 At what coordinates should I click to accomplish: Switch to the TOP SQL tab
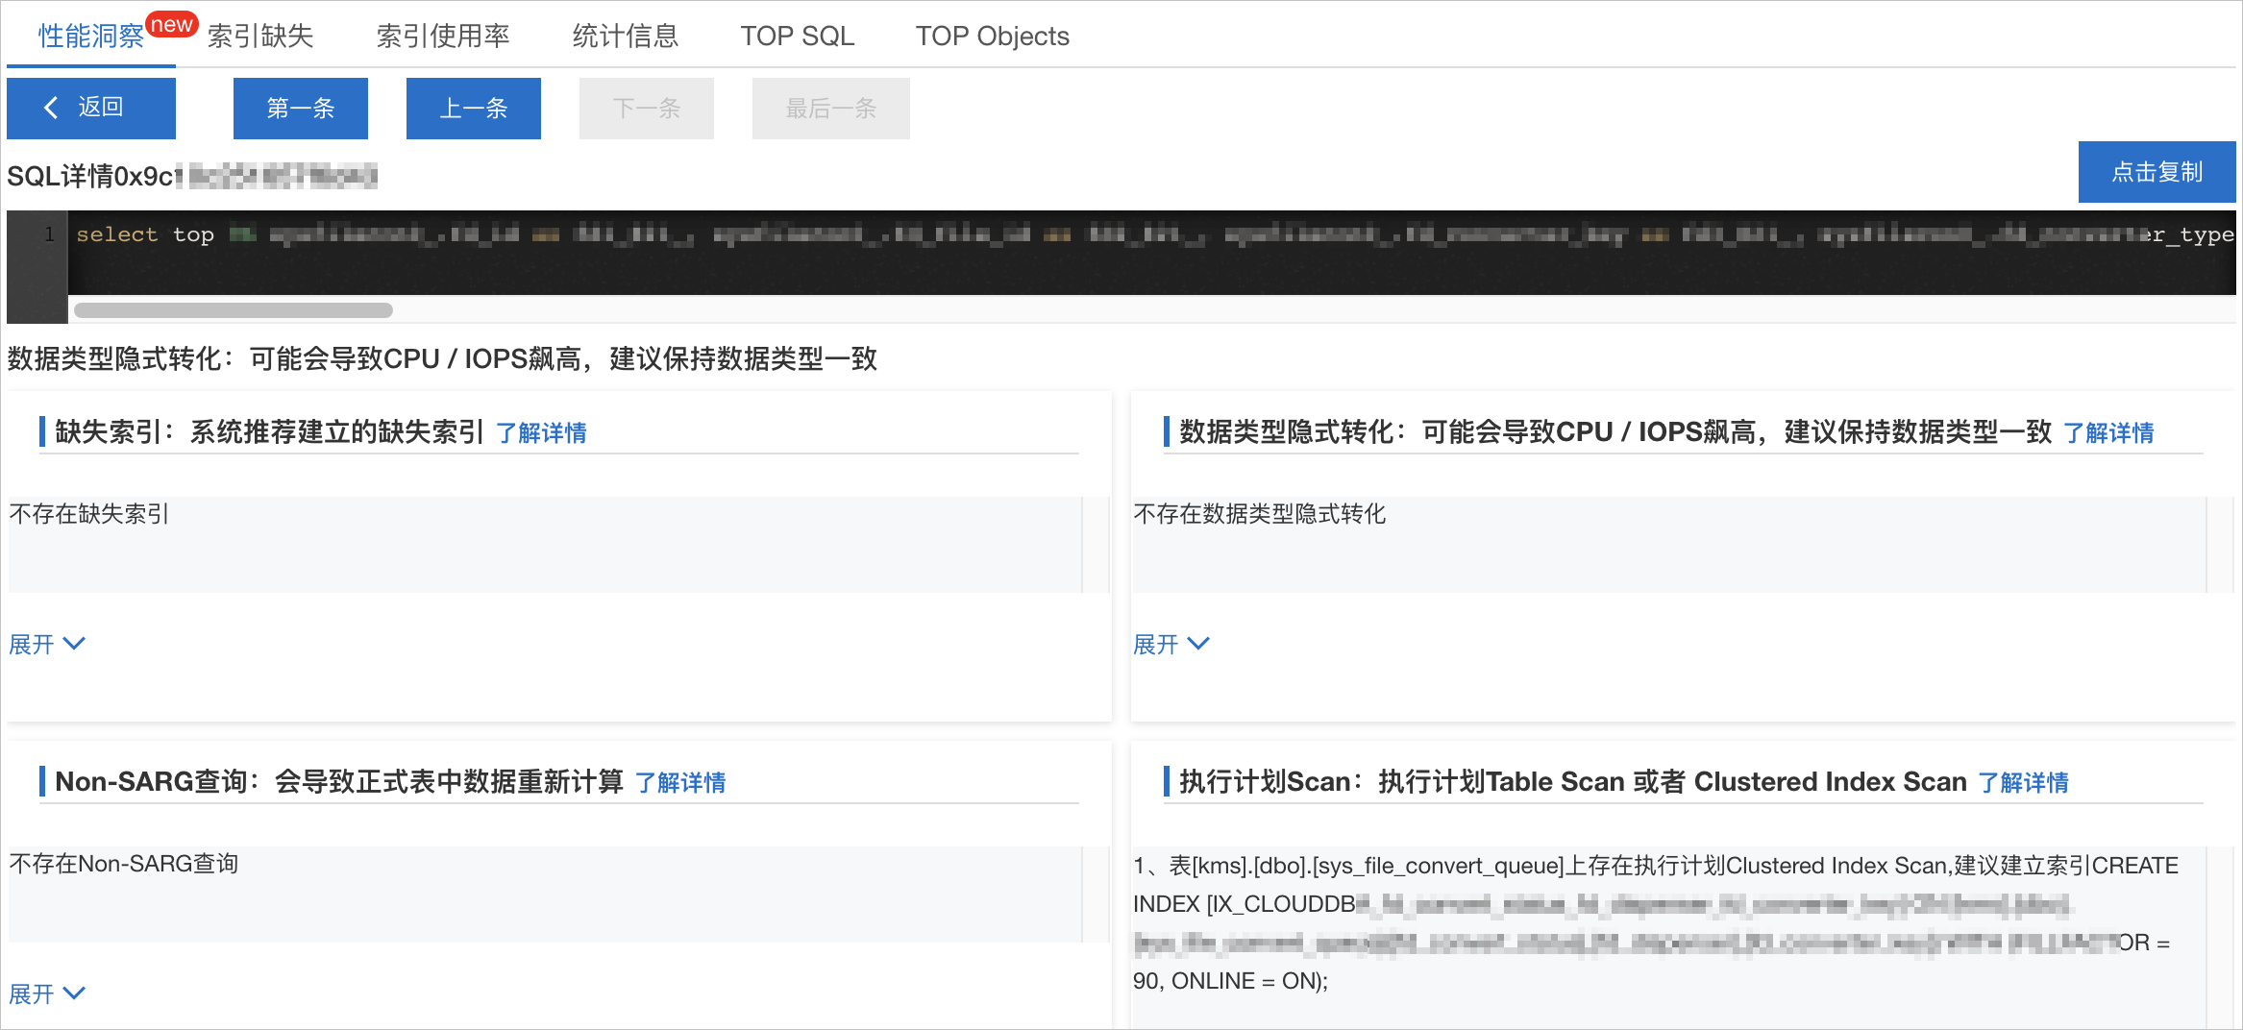click(798, 36)
